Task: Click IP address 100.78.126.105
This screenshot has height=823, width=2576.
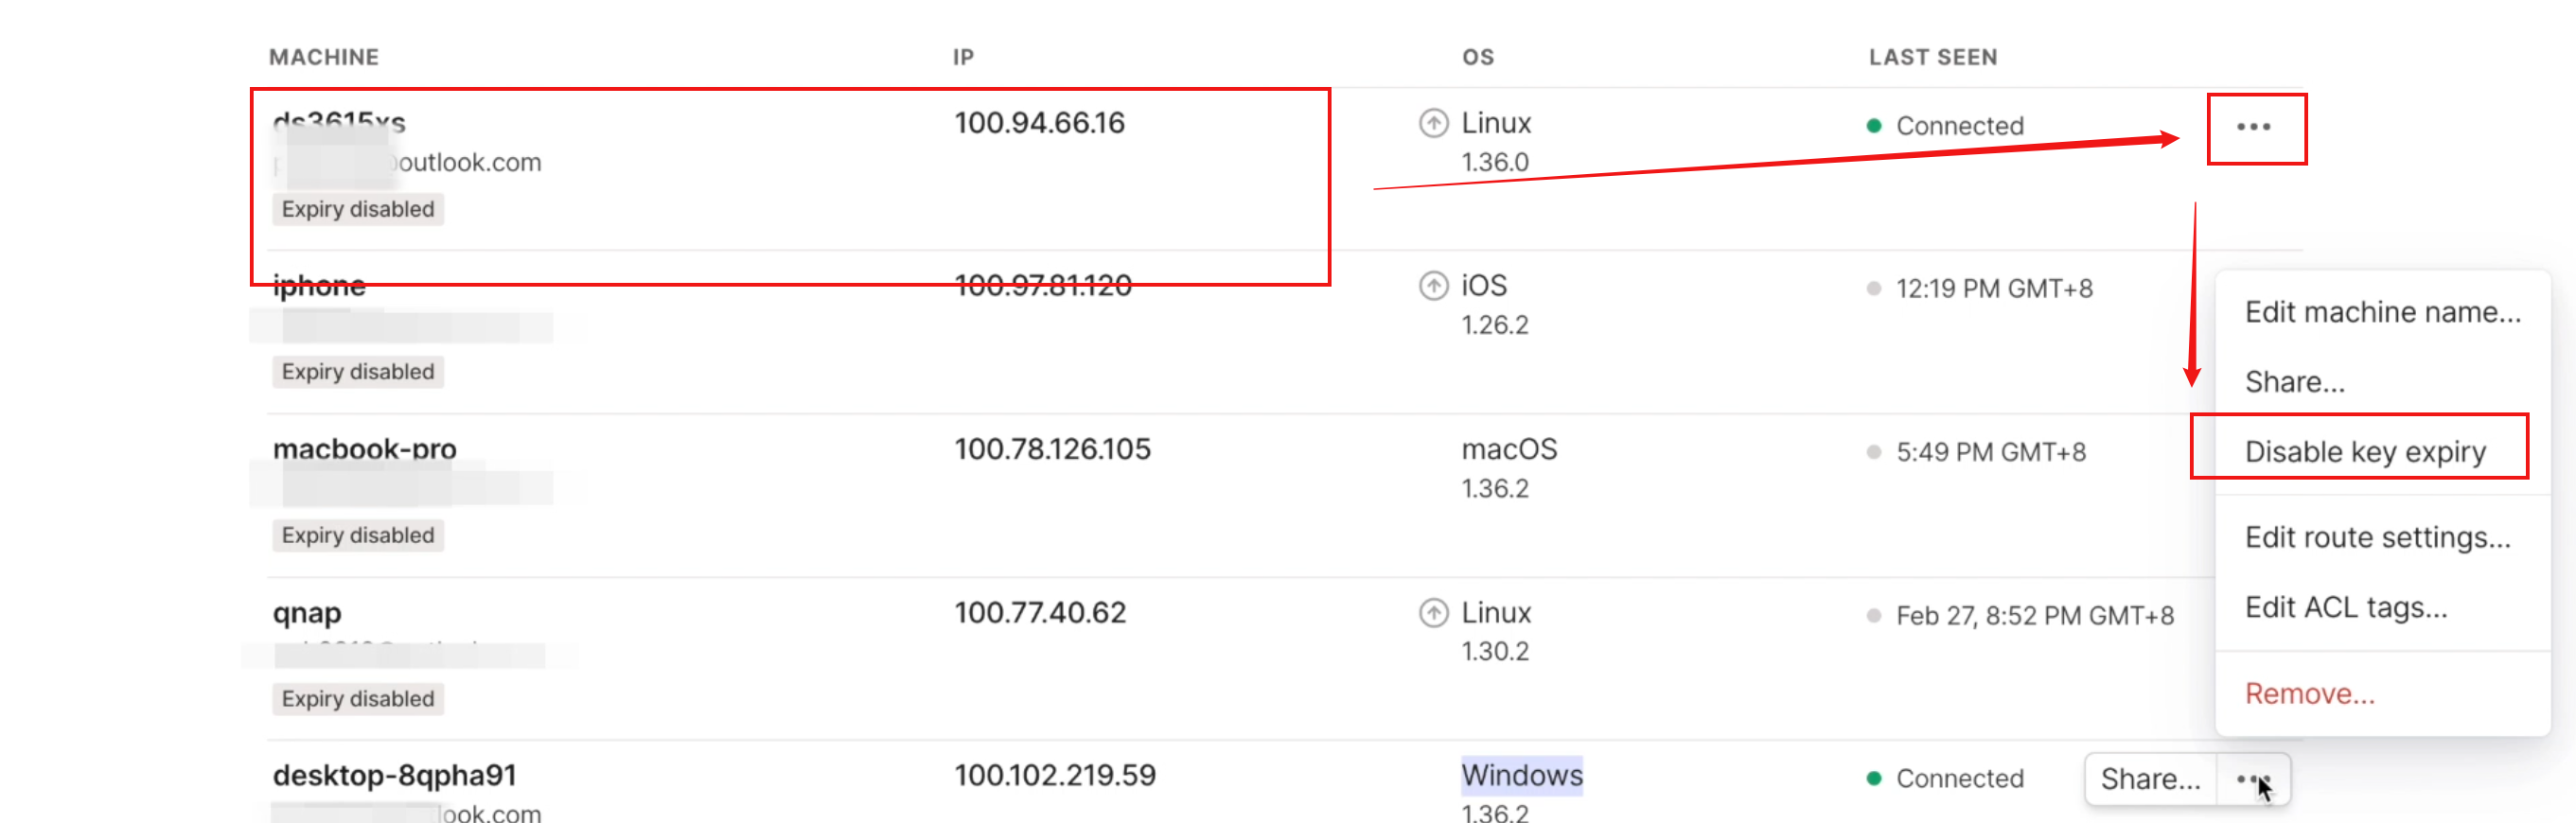Action: 1052,449
